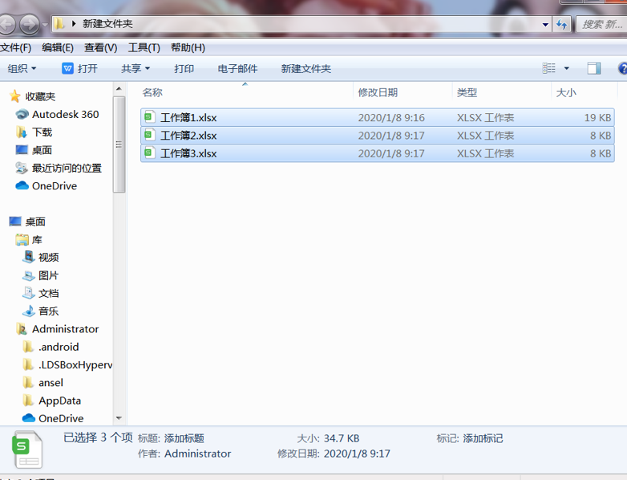The image size is (627, 480).
Task: Click the large file icon in details pane
Action: pyautogui.click(x=27, y=449)
